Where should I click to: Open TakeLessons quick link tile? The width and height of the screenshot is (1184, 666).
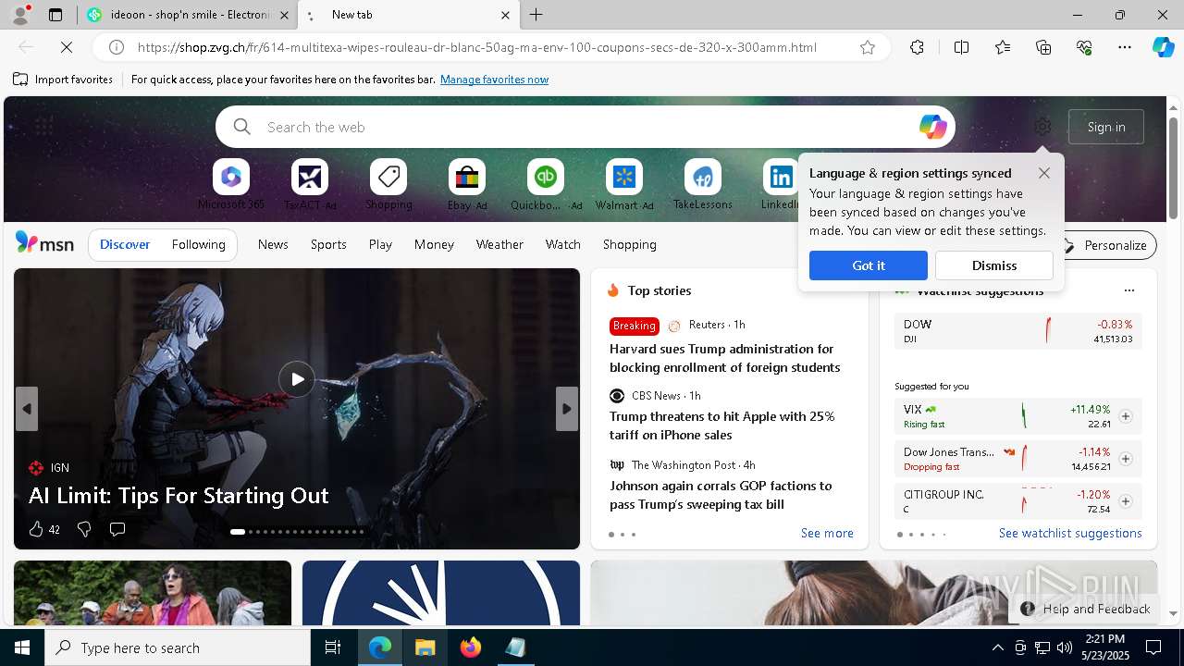click(703, 185)
